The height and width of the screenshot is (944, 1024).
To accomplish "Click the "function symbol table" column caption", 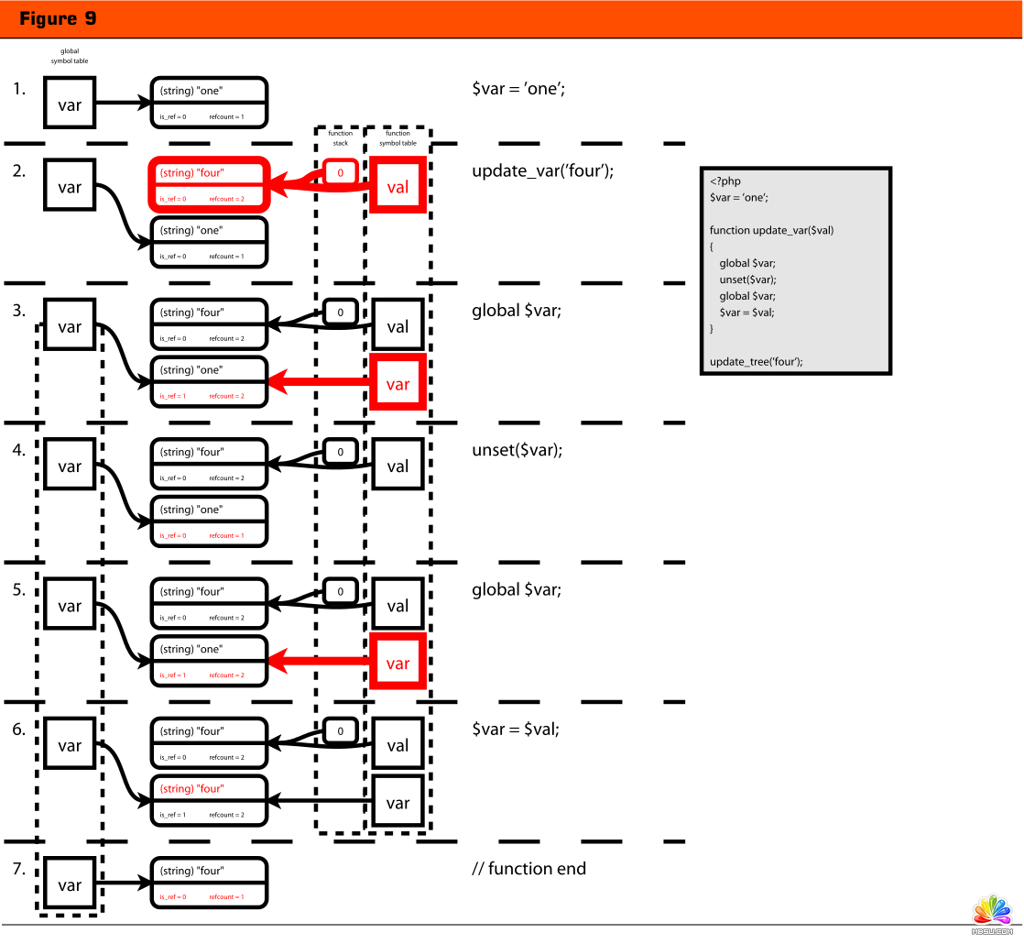I will pyautogui.click(x=398, y=138).
